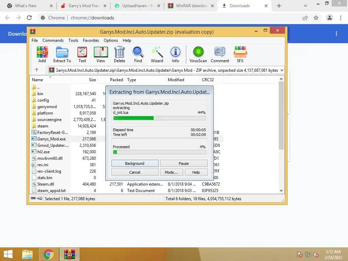Go up one folder with the arrow icon
This screenshot has width=348, height=261.
[x=37, y=70]
